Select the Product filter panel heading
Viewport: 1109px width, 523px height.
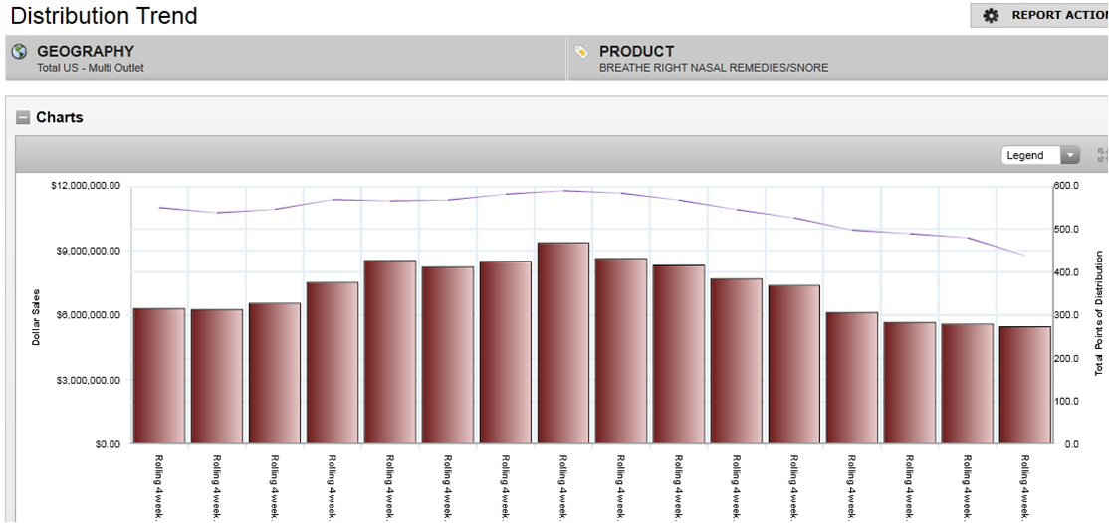click(636, 51)
